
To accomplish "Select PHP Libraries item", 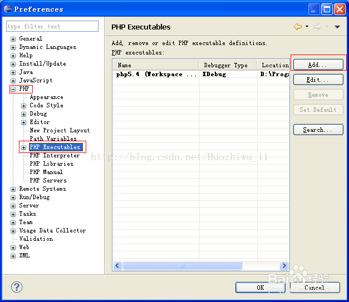I will (51, 164).
